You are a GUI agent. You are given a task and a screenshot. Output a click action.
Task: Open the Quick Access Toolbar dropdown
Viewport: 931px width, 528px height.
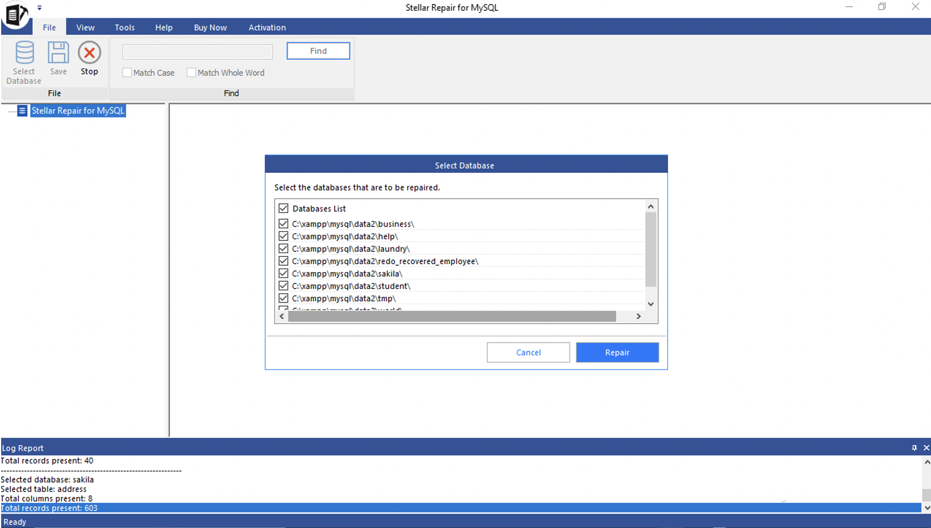click(x=39, y=7)
